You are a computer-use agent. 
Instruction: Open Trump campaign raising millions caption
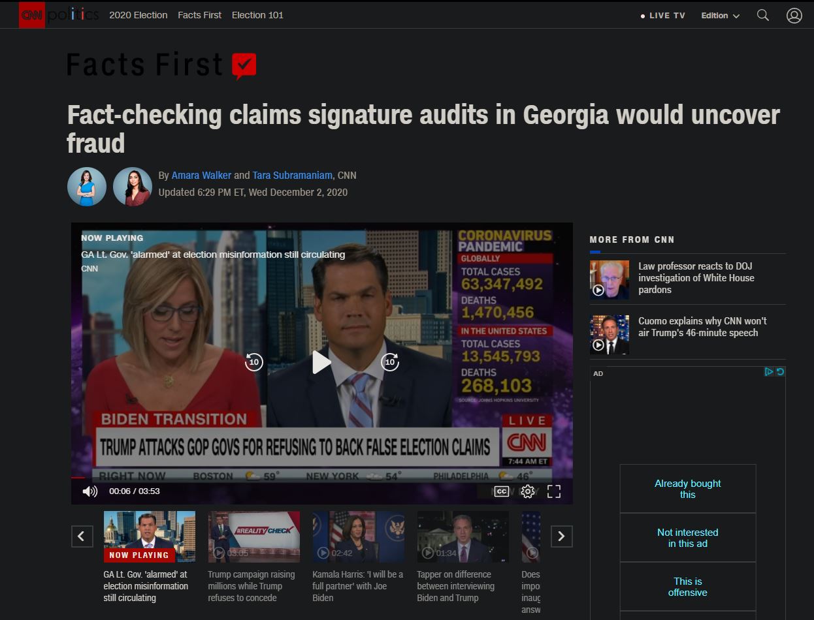pos(252,586)
